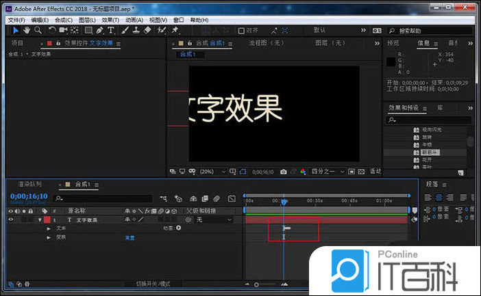Select the Puppet Pin tool
This screenshot has width=481, height=296.
tap(175, 30)
